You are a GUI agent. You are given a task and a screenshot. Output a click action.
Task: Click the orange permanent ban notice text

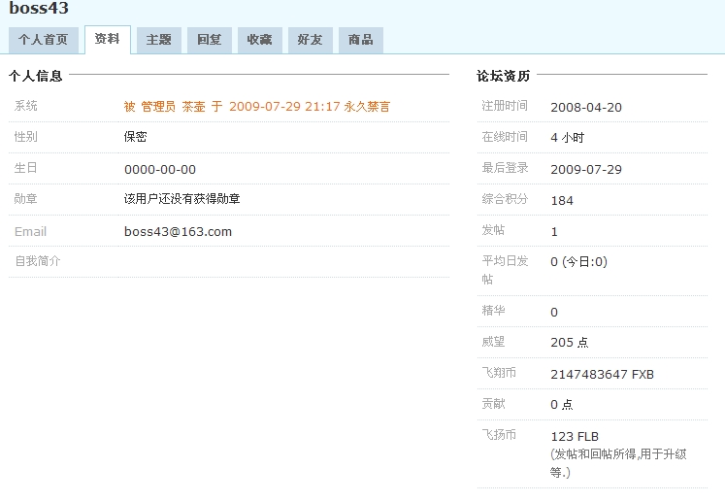256,107
